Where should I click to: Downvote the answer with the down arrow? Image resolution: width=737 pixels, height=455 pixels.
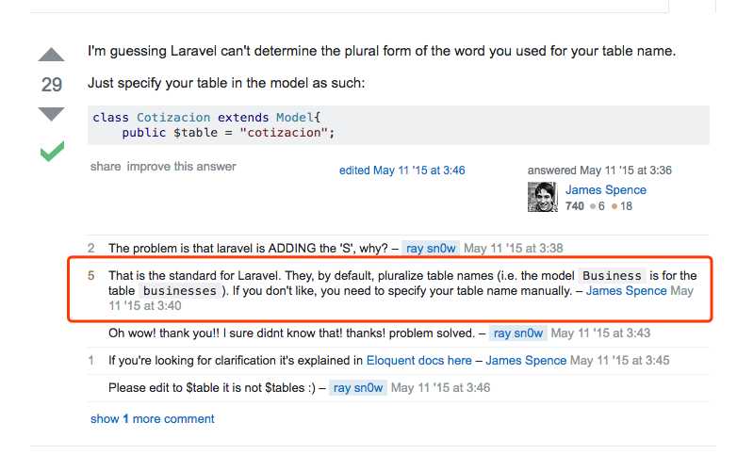point(51,114)
